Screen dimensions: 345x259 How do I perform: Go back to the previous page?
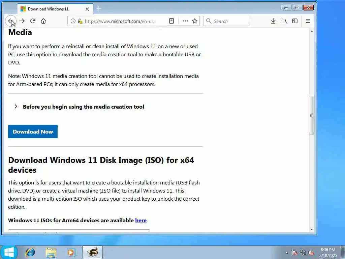tap(10, 21)
